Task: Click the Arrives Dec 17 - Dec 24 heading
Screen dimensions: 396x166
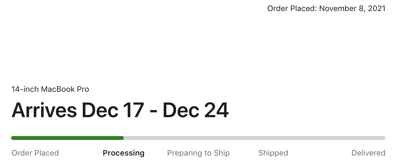Action: [x=120, y=110]
